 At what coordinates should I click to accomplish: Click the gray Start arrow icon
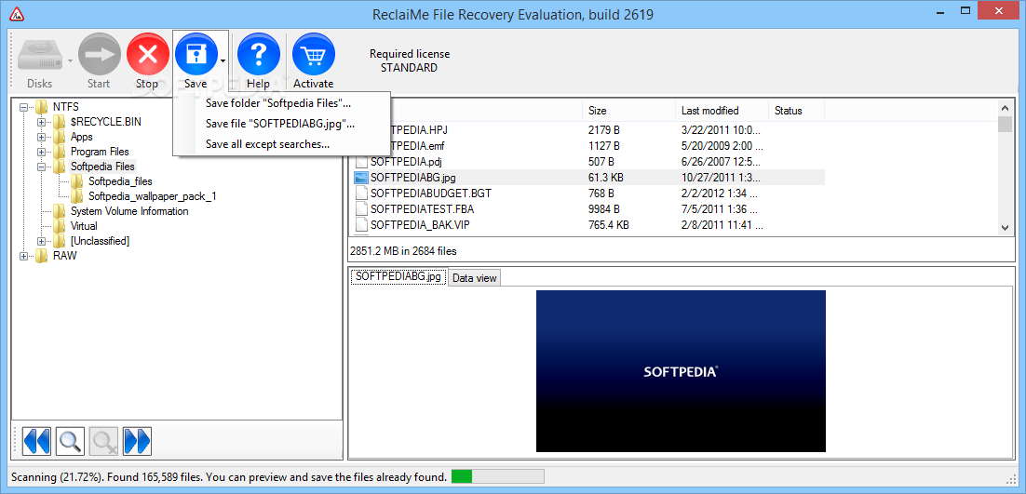[100, 54]
